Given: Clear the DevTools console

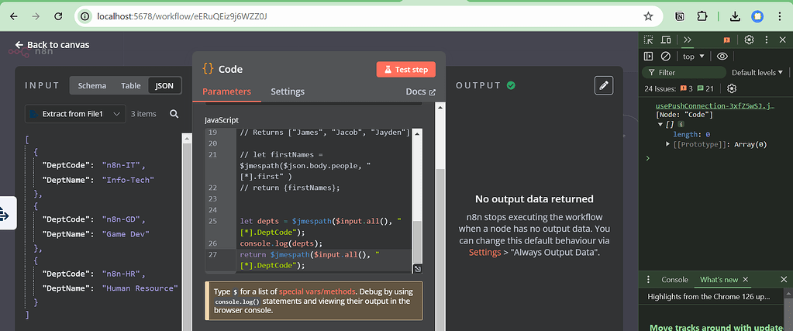Looking at the screenshot, I should click(x=665, y=57).
